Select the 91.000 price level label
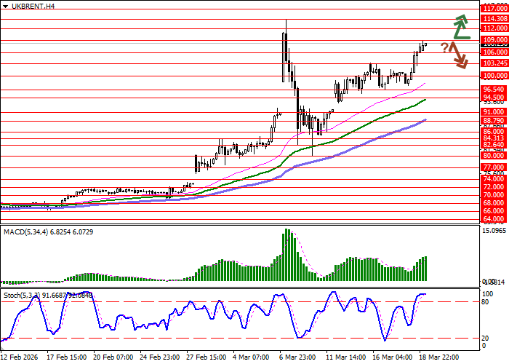This screenshot has width=509, height=364. (494, 112)
